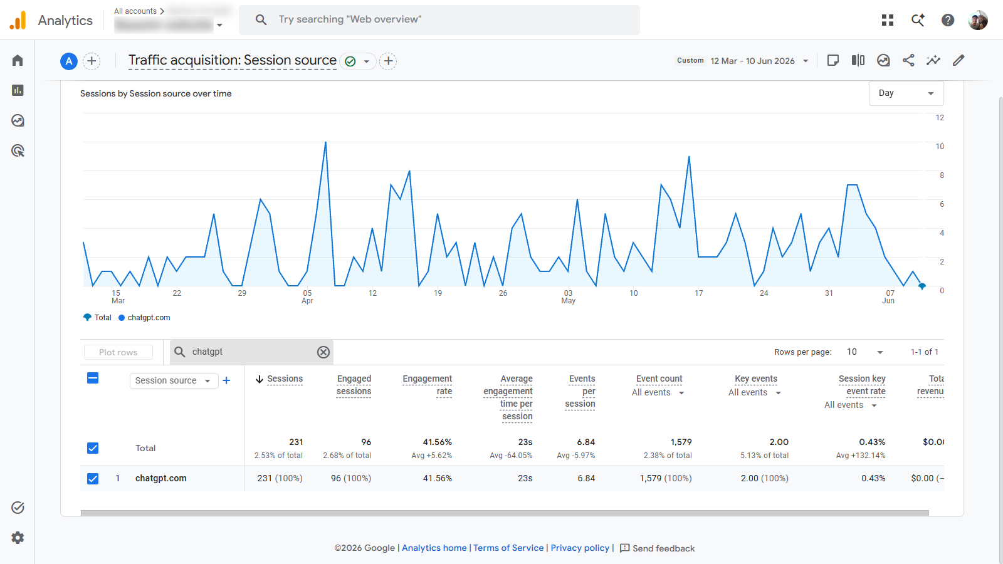Viewport: 1003px width, 564px height.
Task: Focus the top search bar
Action: pos(439,20)
